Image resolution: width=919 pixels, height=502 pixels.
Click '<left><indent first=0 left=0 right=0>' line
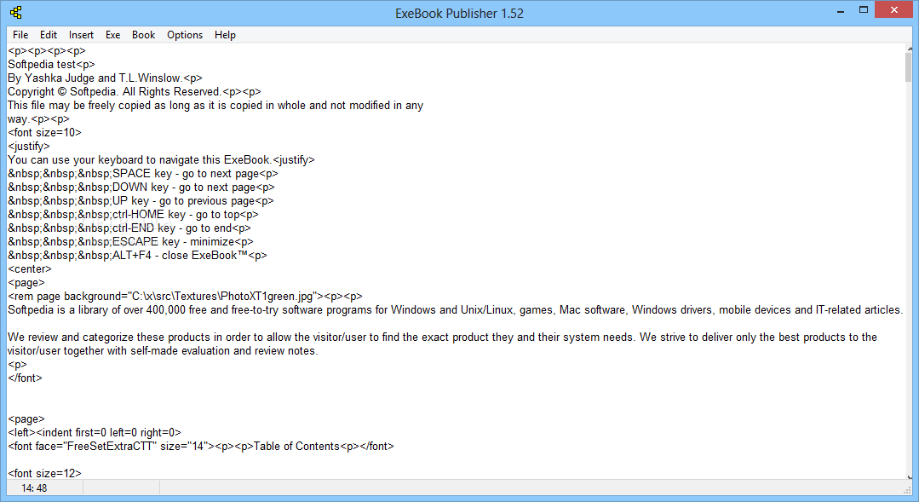click(95, 432)
